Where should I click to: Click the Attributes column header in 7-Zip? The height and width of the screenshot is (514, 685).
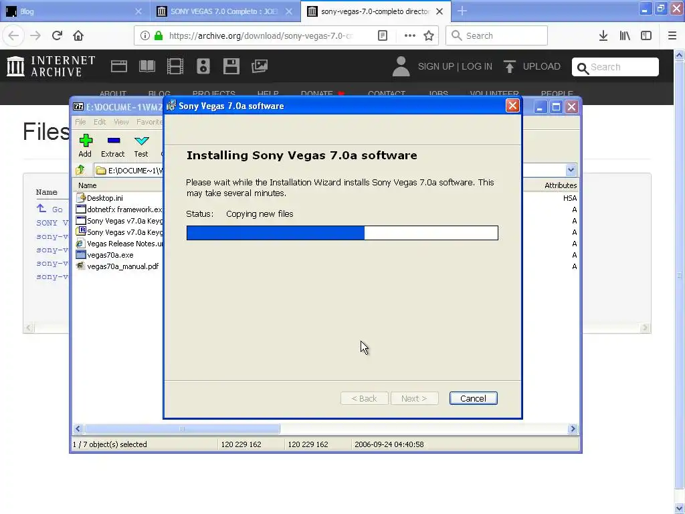(561, 185)
